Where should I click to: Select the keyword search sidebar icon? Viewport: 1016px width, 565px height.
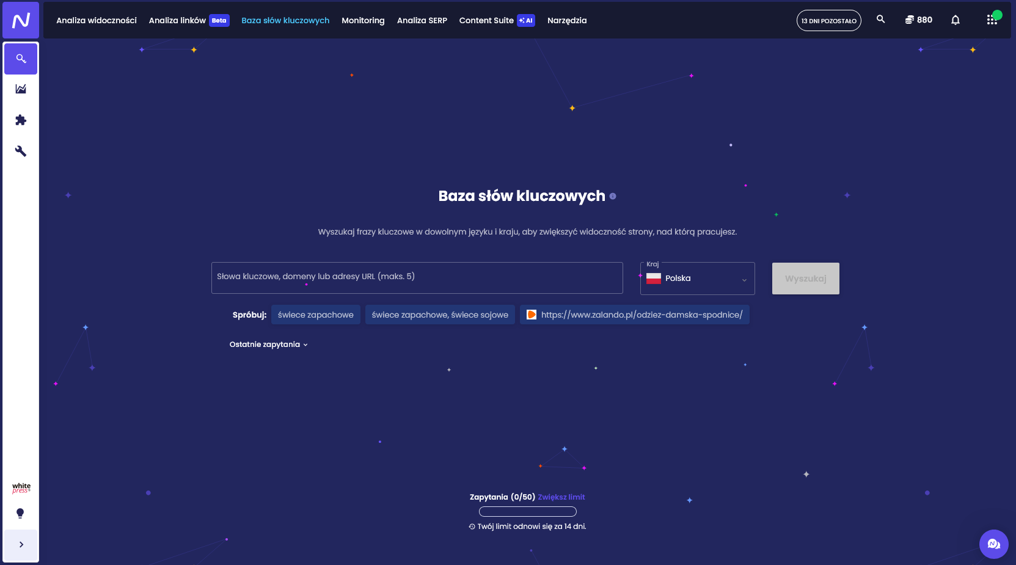(21, 59)
